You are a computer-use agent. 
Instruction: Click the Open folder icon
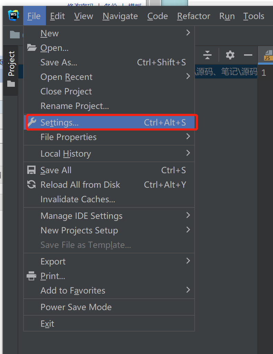coord(32,48)
